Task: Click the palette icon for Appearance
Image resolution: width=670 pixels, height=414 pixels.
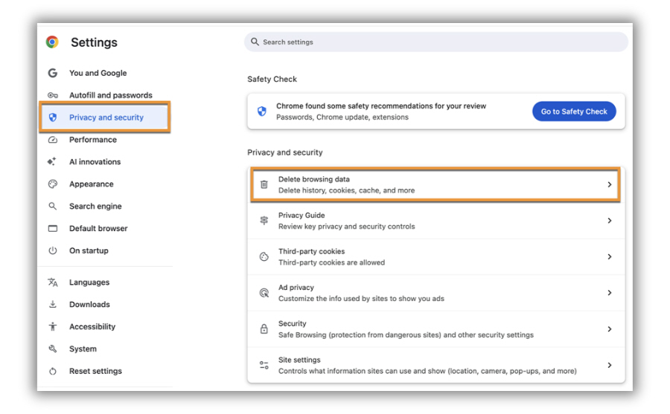Action: click(x=53, y=184)
